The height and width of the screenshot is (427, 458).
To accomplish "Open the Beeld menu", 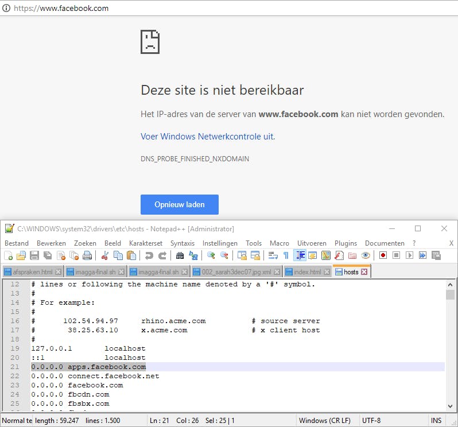I will (x=112, y=243).
